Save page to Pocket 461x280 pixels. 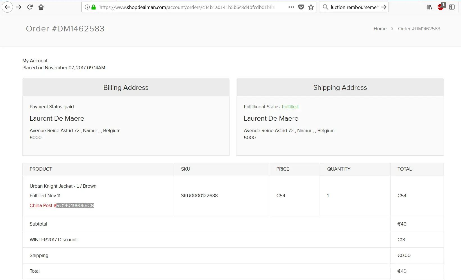301,7
